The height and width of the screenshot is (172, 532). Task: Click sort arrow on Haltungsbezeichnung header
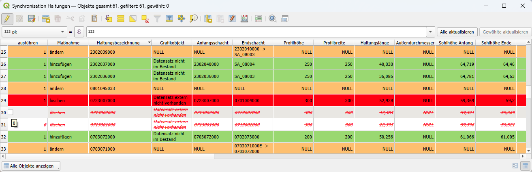click(150, 42)
